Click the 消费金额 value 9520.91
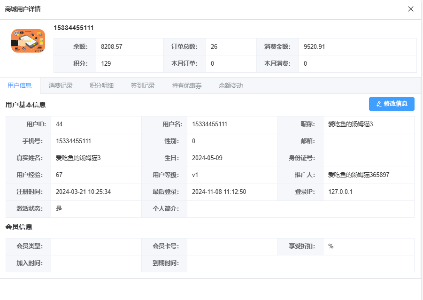The width and height of the screenshot is (423, 300). tap(315, 46)
